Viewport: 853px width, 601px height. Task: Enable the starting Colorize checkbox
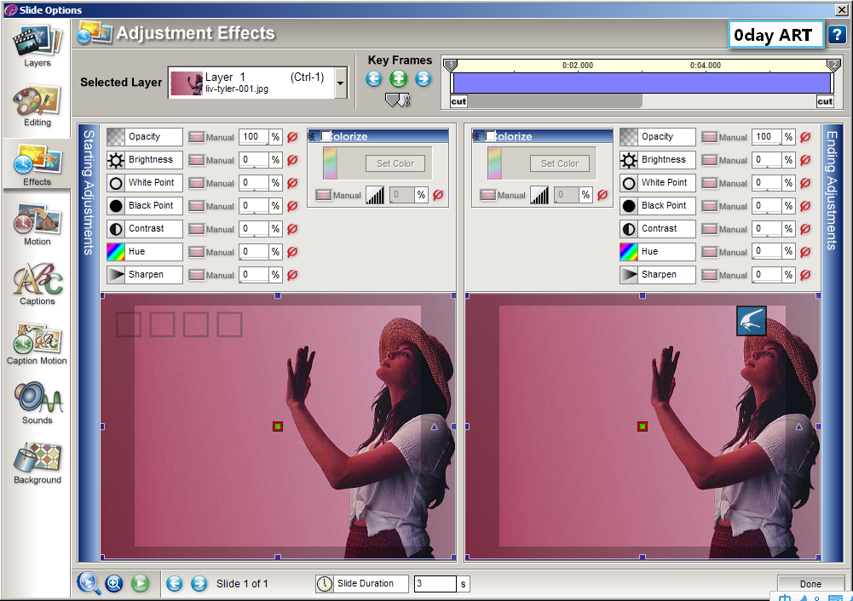(326, 136)
